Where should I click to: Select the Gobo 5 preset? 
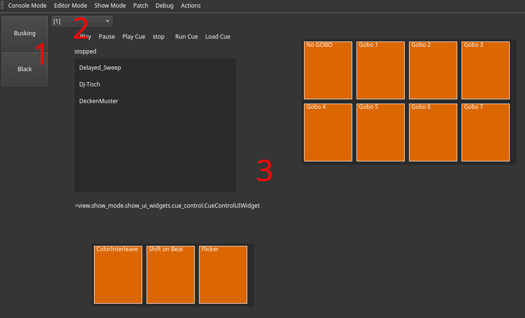380,132
